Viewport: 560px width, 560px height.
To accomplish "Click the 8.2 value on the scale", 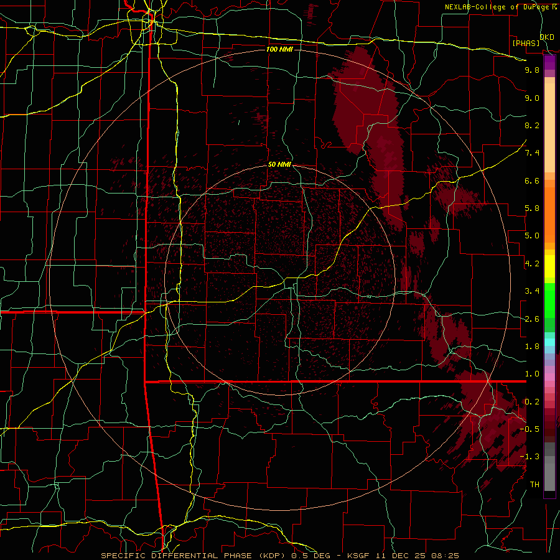I will coord(532,125).
